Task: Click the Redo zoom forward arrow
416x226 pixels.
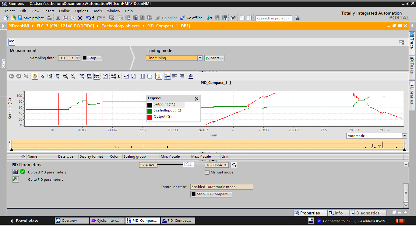Action: [x=19, y=76]
